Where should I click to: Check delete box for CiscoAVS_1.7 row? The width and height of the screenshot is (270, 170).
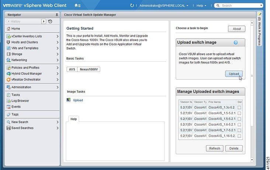[239, 130]
